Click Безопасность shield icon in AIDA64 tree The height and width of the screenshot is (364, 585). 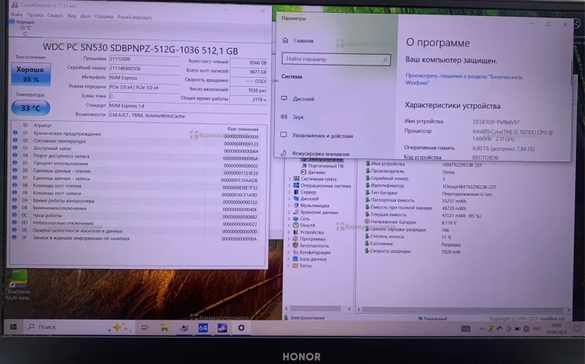click(x=296, y=245)
